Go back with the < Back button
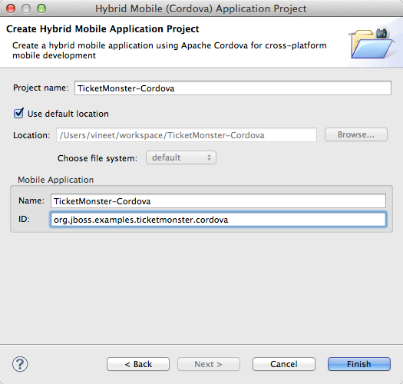This screenshot has height=384, width=403. (138, 364)
